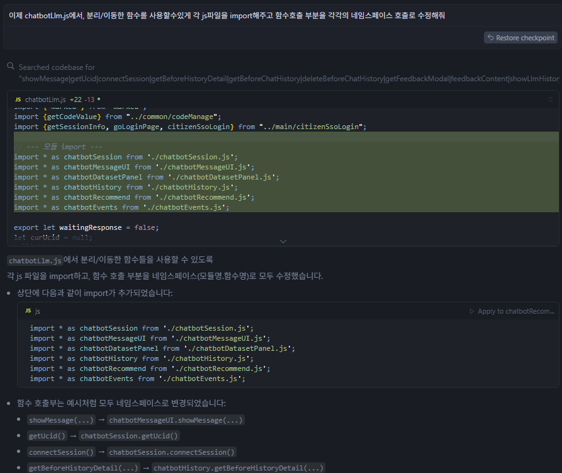Click the JS file icon next to chatbotLlm.js
The width and height of the screenshot is (562, 473).
pos(18,100)
